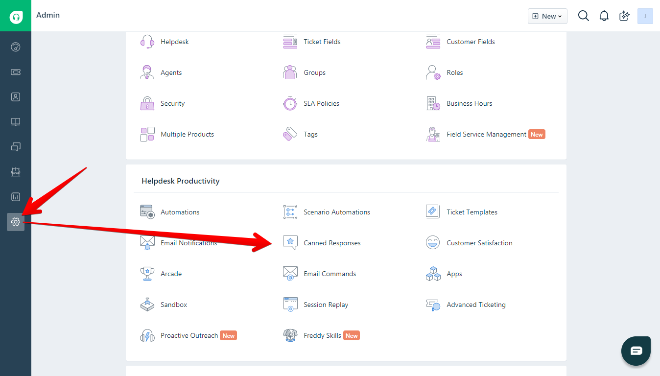Open the Freshdesk logo home icon
The image size is (660, 376).
pyautogui.click(x=16, y=16)
